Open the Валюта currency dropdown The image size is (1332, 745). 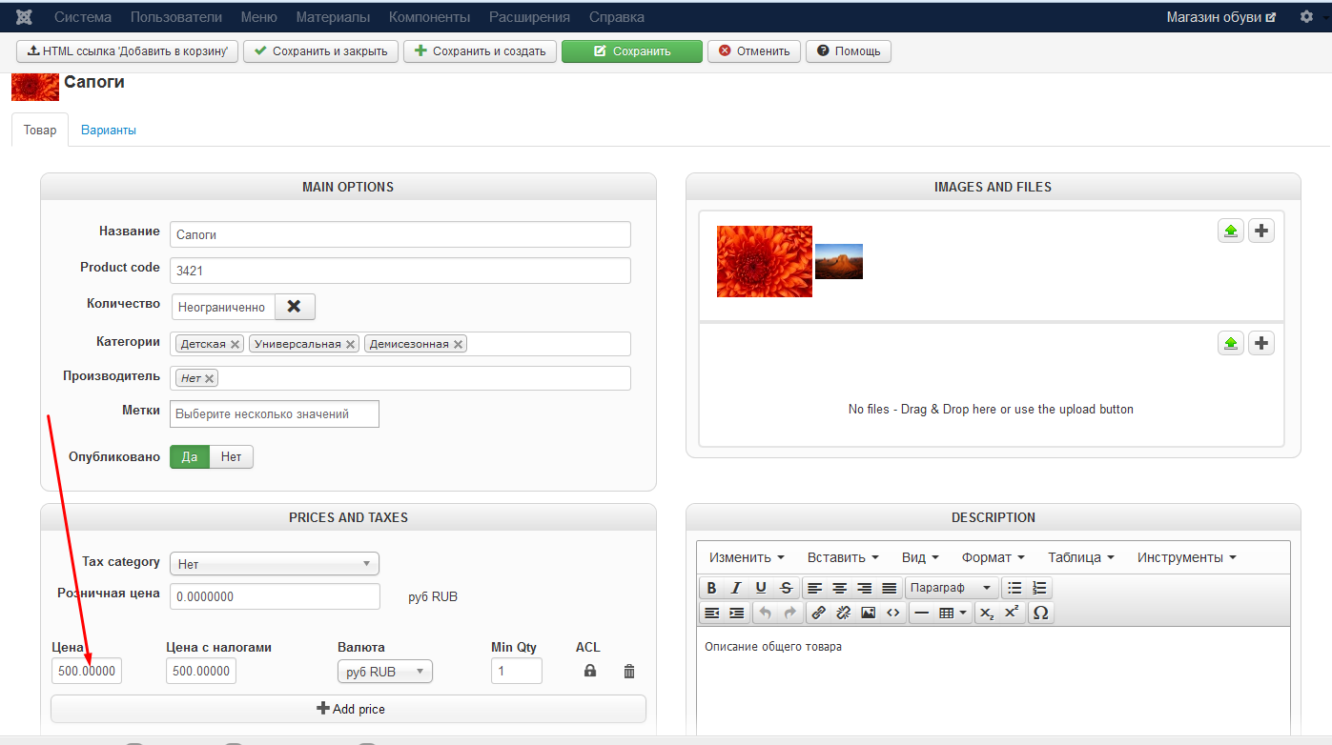click(x=385, y=672)
